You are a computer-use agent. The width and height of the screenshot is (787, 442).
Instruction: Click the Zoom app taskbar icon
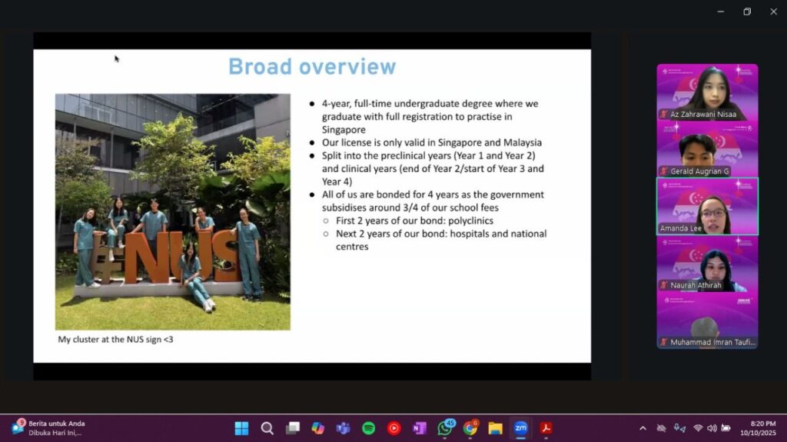(520, 428)
